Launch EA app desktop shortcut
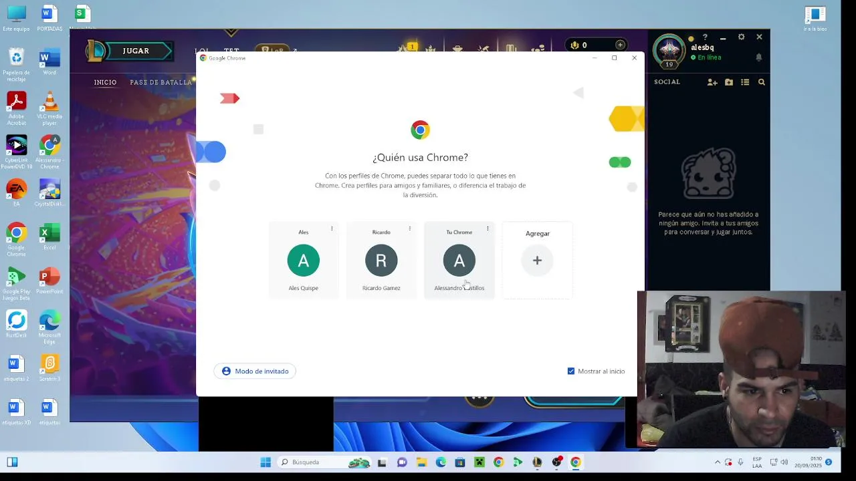856x481 pixels. click(x=16, y=193)
